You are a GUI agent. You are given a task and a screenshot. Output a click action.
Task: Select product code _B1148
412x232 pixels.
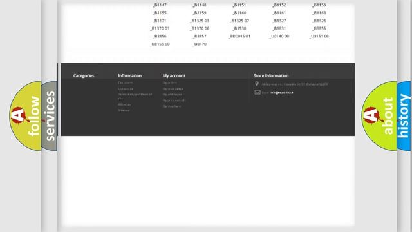(200, 5)
